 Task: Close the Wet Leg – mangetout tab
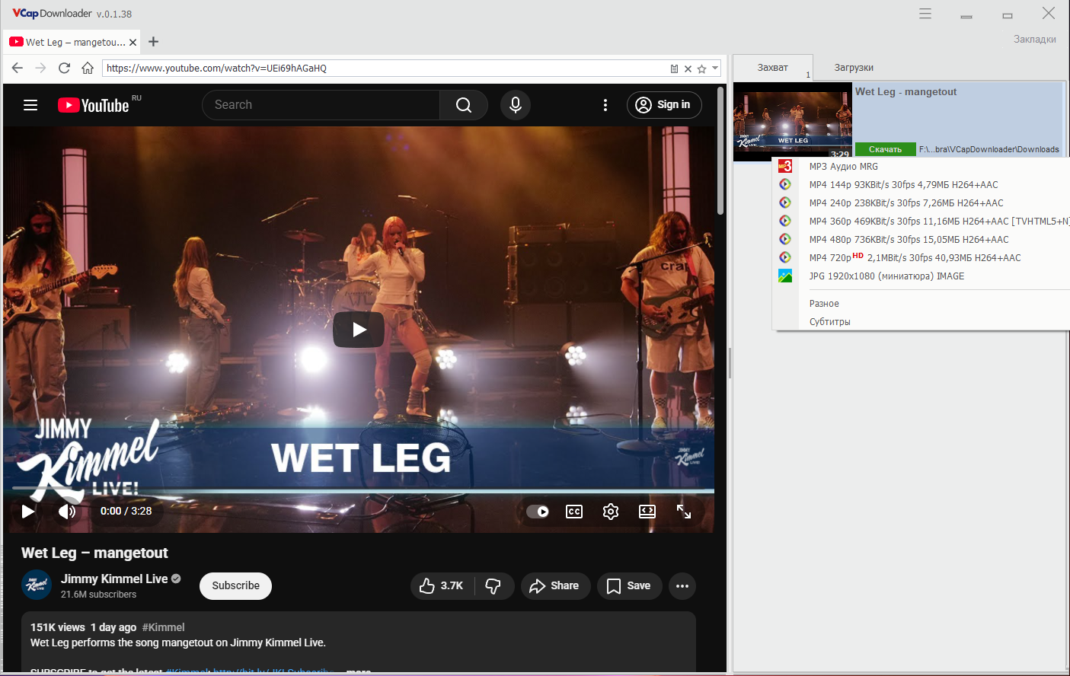(133, 43)
